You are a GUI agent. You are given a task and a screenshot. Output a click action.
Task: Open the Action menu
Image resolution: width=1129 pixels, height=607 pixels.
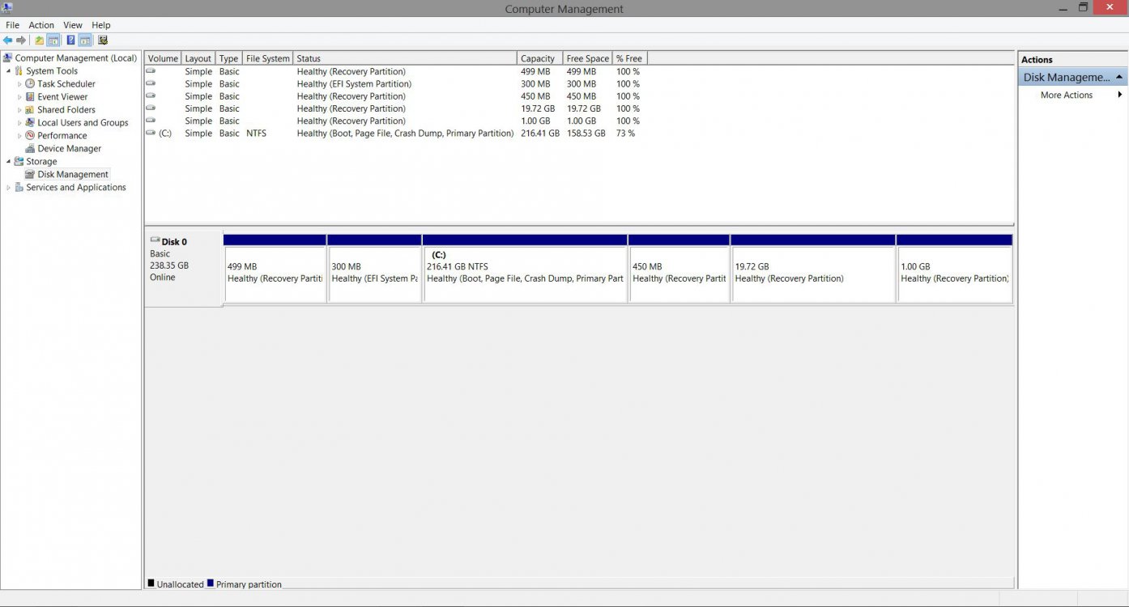(x=41, y=25)
